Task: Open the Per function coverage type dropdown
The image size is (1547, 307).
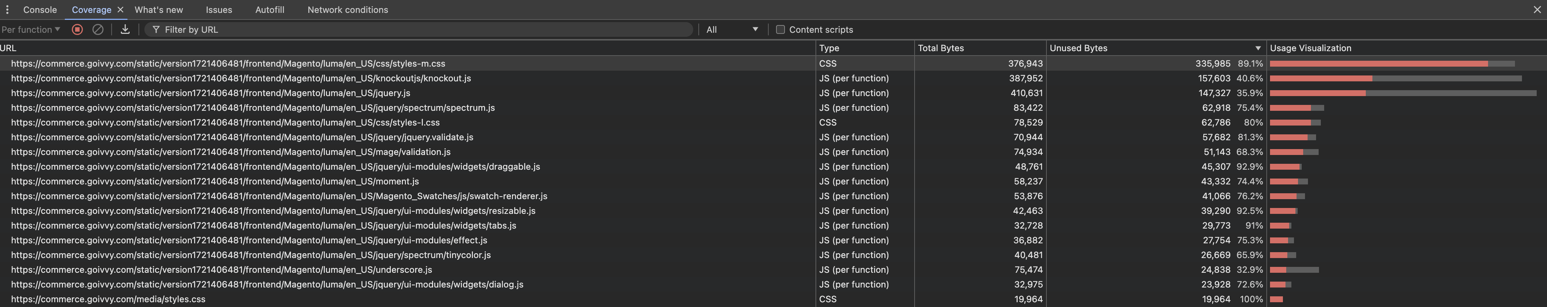Action: point(31,29)
